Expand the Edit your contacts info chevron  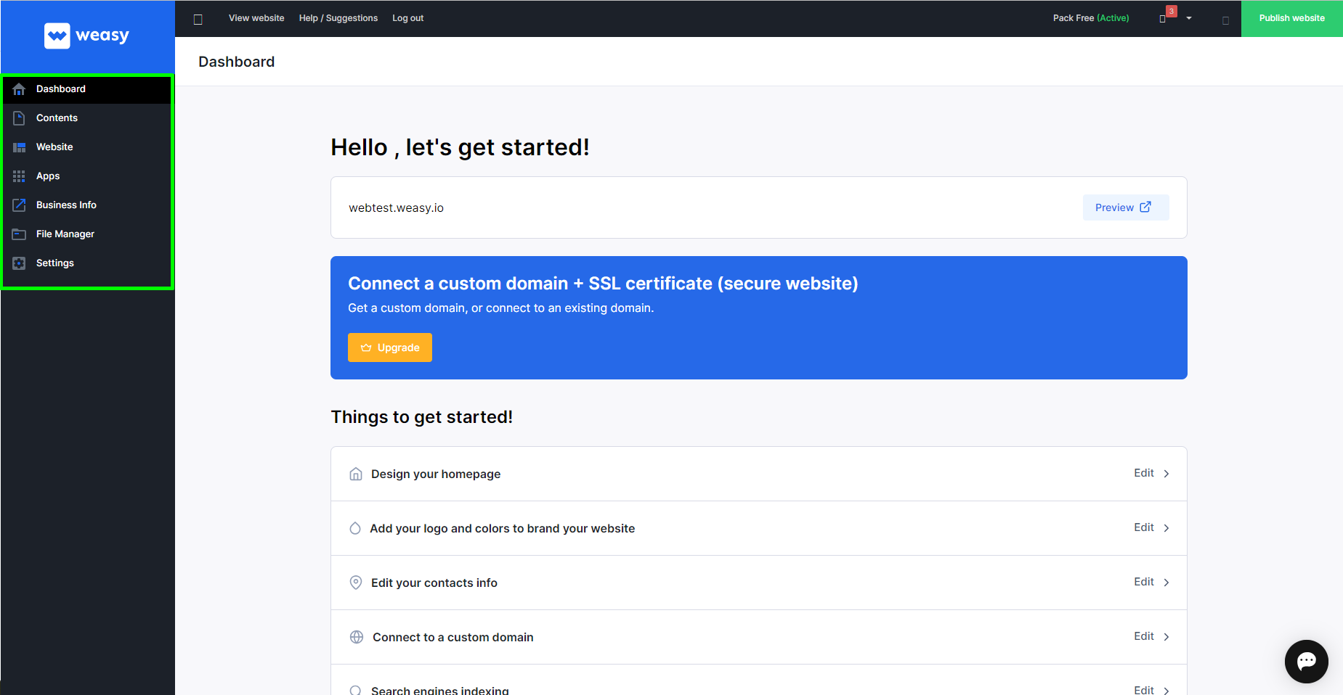click(x=1166, y=583)
